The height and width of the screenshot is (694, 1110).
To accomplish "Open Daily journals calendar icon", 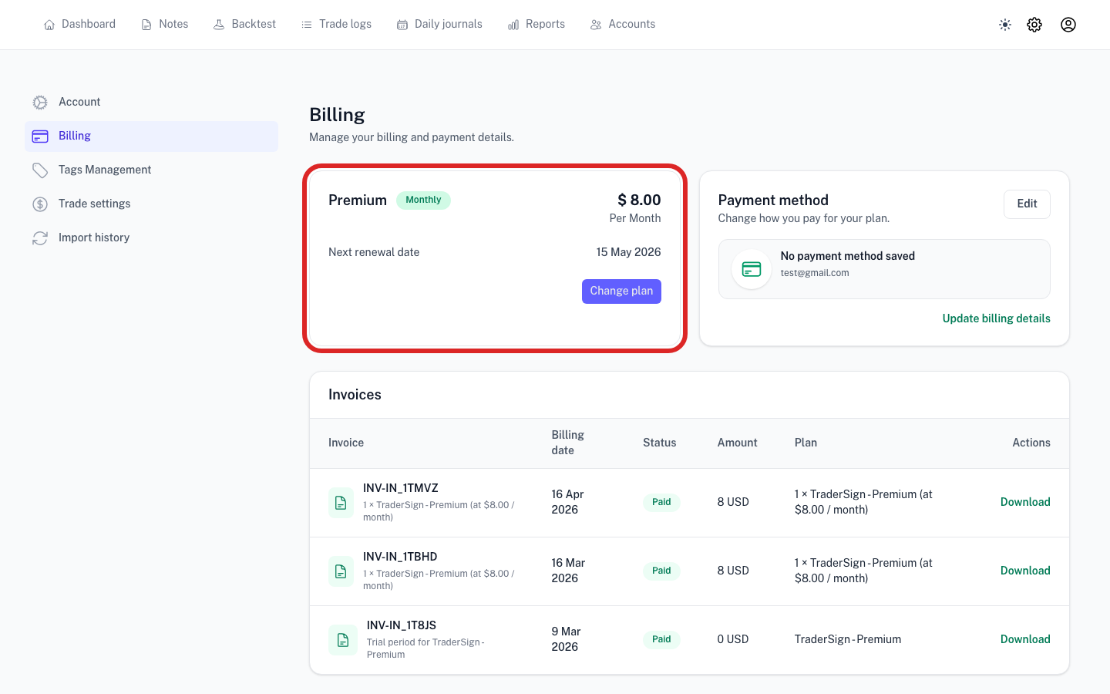I will tap(402, 24).
